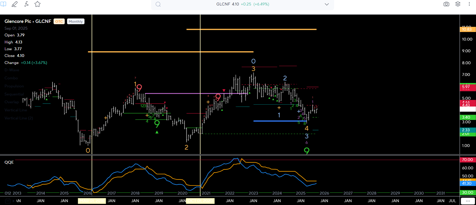The width and height of the screenshot is (476, 205).
Task: Open the Monthly timeframe selector
Action: (76, 22)
